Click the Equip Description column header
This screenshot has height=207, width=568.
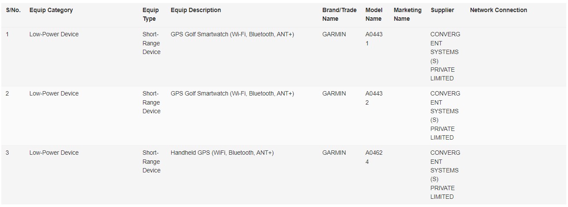(x=196, y=10)
